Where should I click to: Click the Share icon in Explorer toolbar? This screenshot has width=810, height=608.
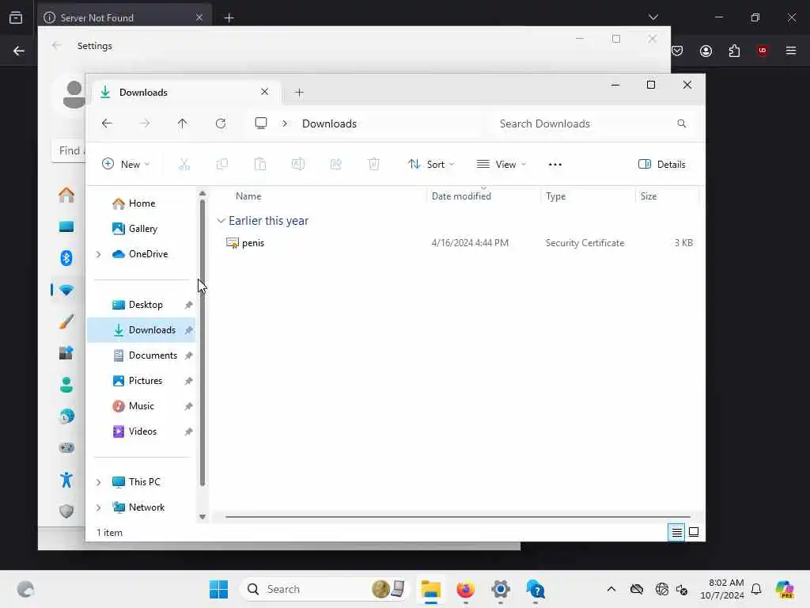tap(335, 165)
